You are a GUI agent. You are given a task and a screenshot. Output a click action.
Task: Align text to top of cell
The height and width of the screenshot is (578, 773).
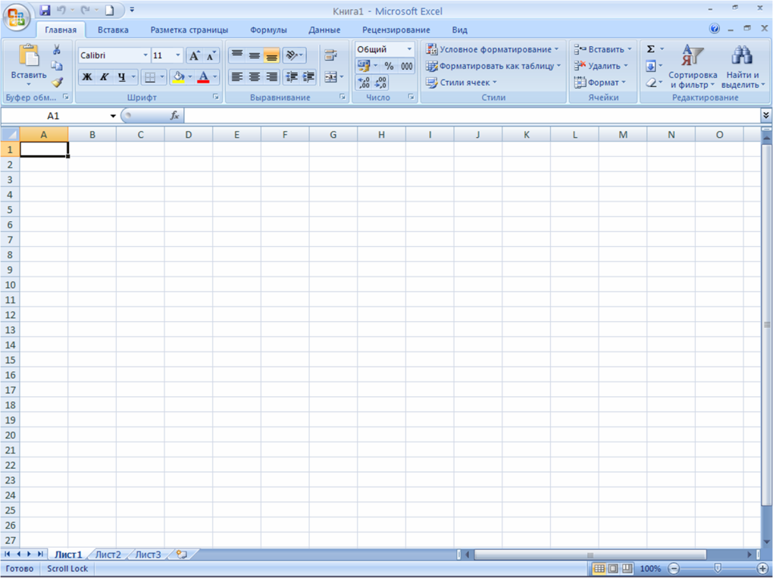[237, 55]
